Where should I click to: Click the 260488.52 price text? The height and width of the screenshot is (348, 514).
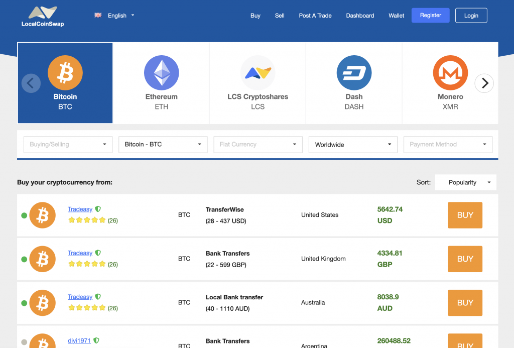point(394,341)
